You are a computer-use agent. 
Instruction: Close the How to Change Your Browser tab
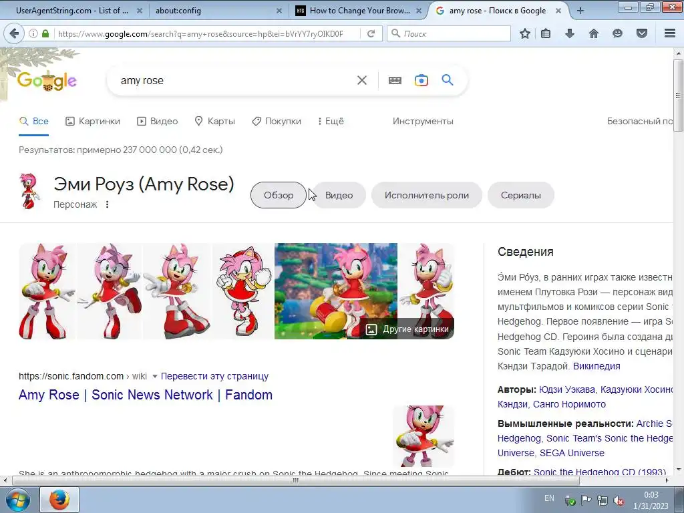419,11
